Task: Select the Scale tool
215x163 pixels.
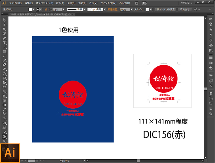Action: (x=4, y=78)
